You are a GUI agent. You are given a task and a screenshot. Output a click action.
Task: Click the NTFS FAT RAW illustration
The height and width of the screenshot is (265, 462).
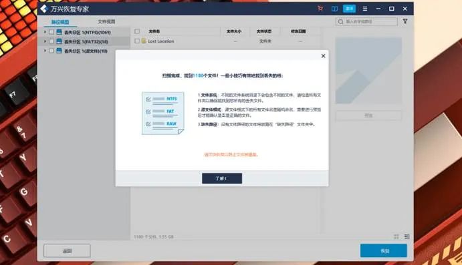tap(163, 113)
